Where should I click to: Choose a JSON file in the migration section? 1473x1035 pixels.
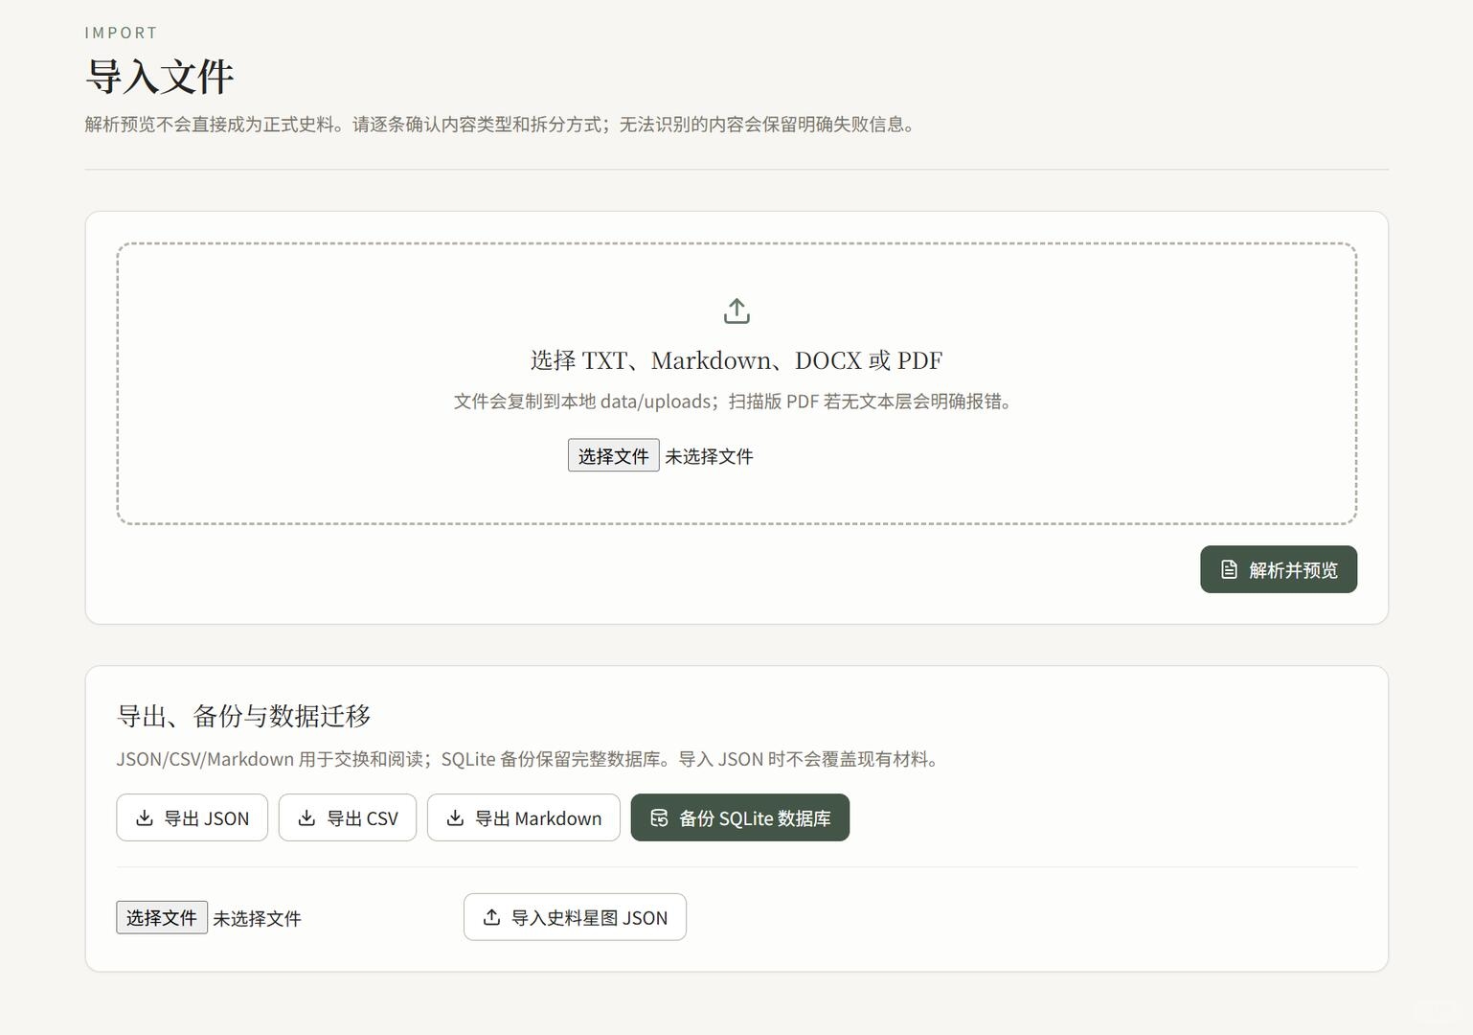(162, 917)
